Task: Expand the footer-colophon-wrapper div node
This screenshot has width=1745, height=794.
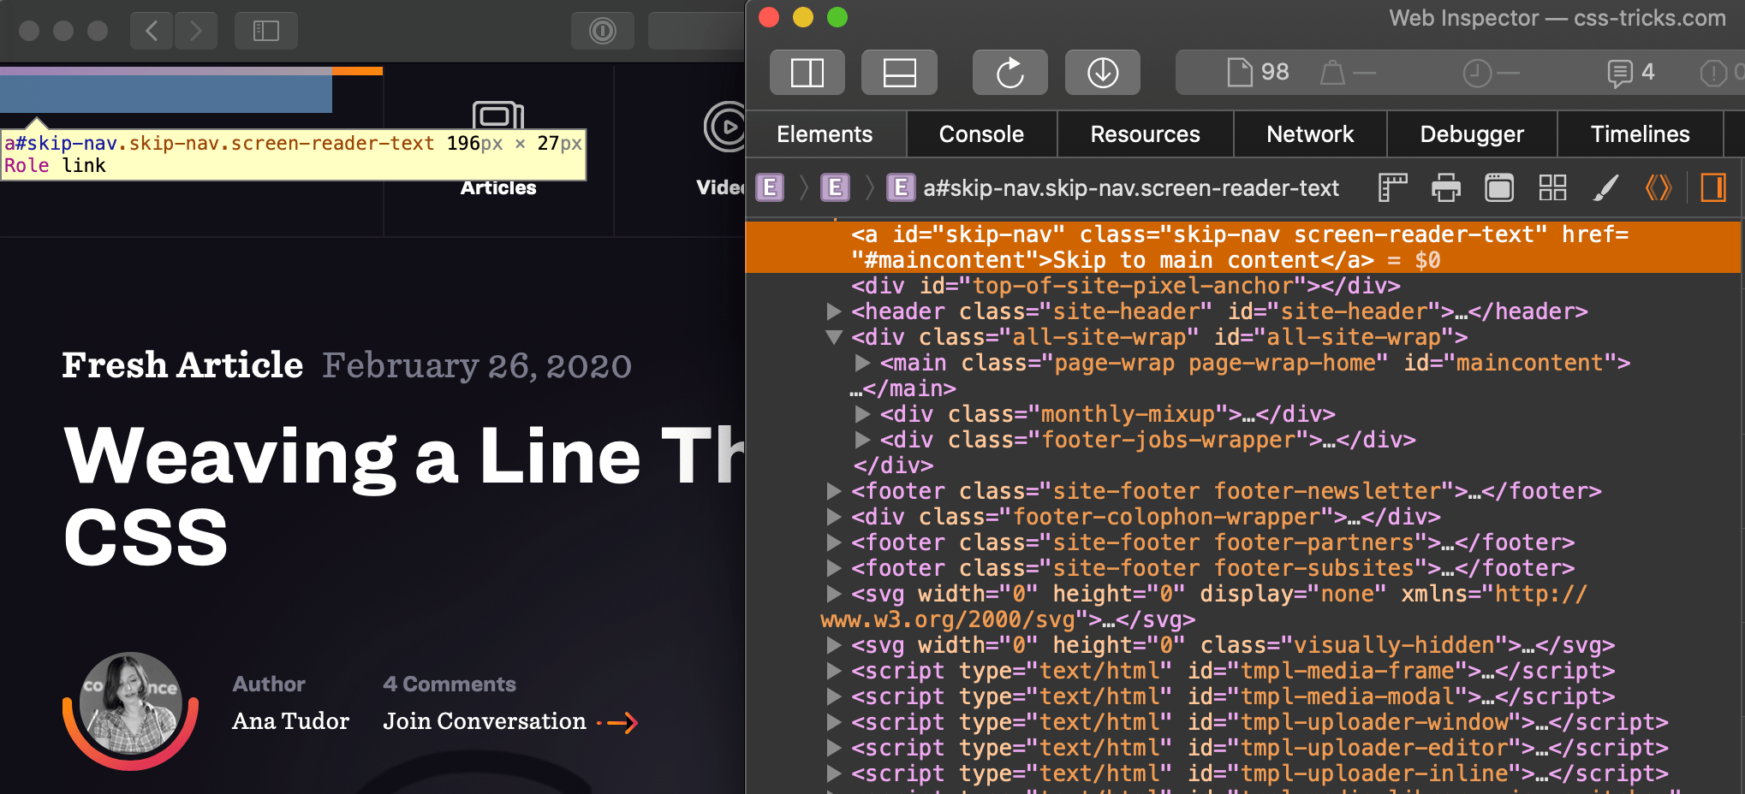Action: coord(834,517)
